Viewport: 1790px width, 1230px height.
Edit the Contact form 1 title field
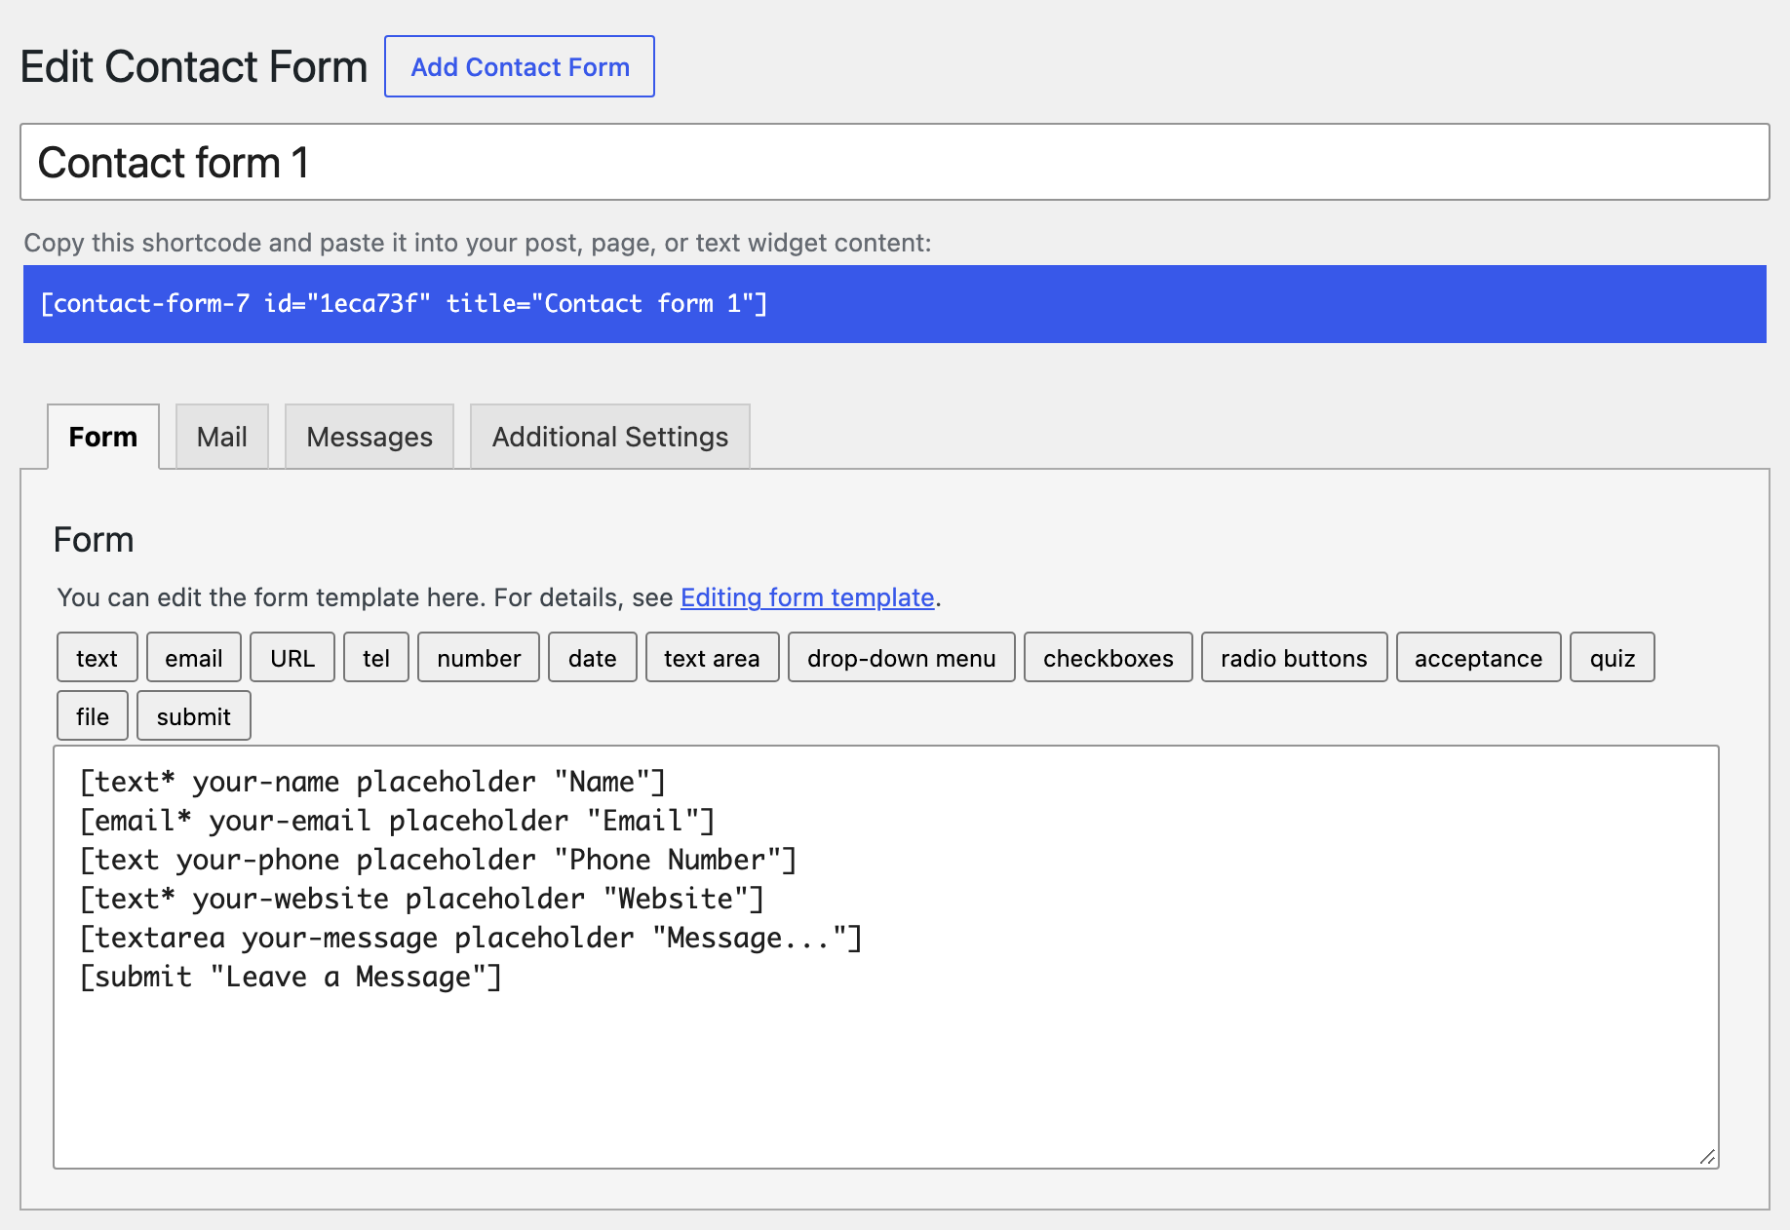tap(895, 162)
